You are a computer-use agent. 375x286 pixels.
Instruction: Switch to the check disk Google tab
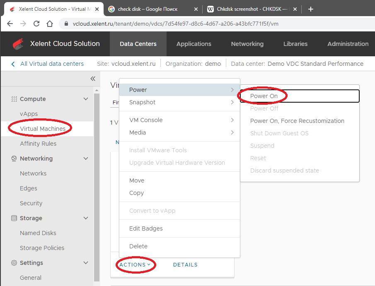[x=153, y=9]
